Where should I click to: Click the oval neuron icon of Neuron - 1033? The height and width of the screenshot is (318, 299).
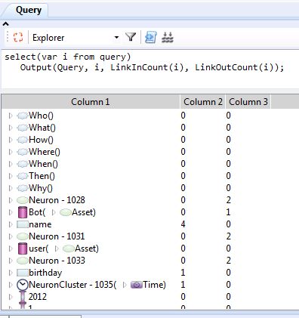(23, 261)
